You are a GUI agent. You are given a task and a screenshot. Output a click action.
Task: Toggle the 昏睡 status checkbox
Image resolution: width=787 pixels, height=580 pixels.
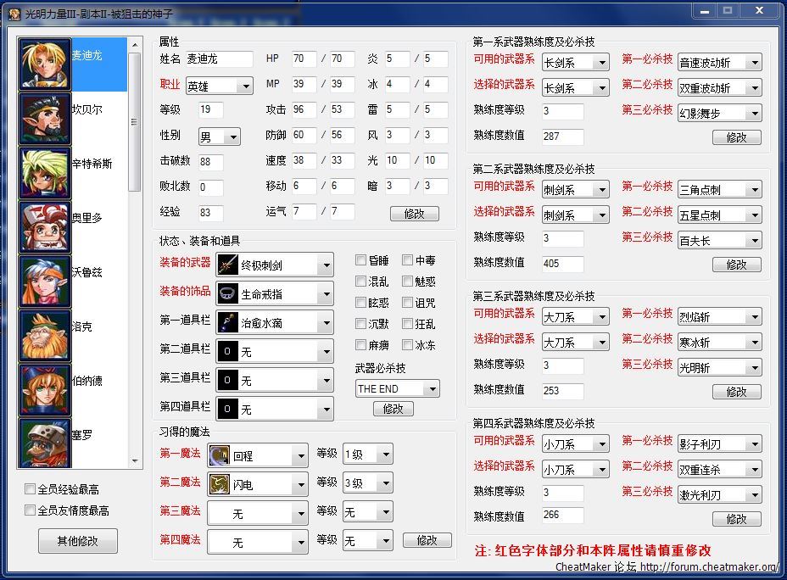(x=362, y=260)
